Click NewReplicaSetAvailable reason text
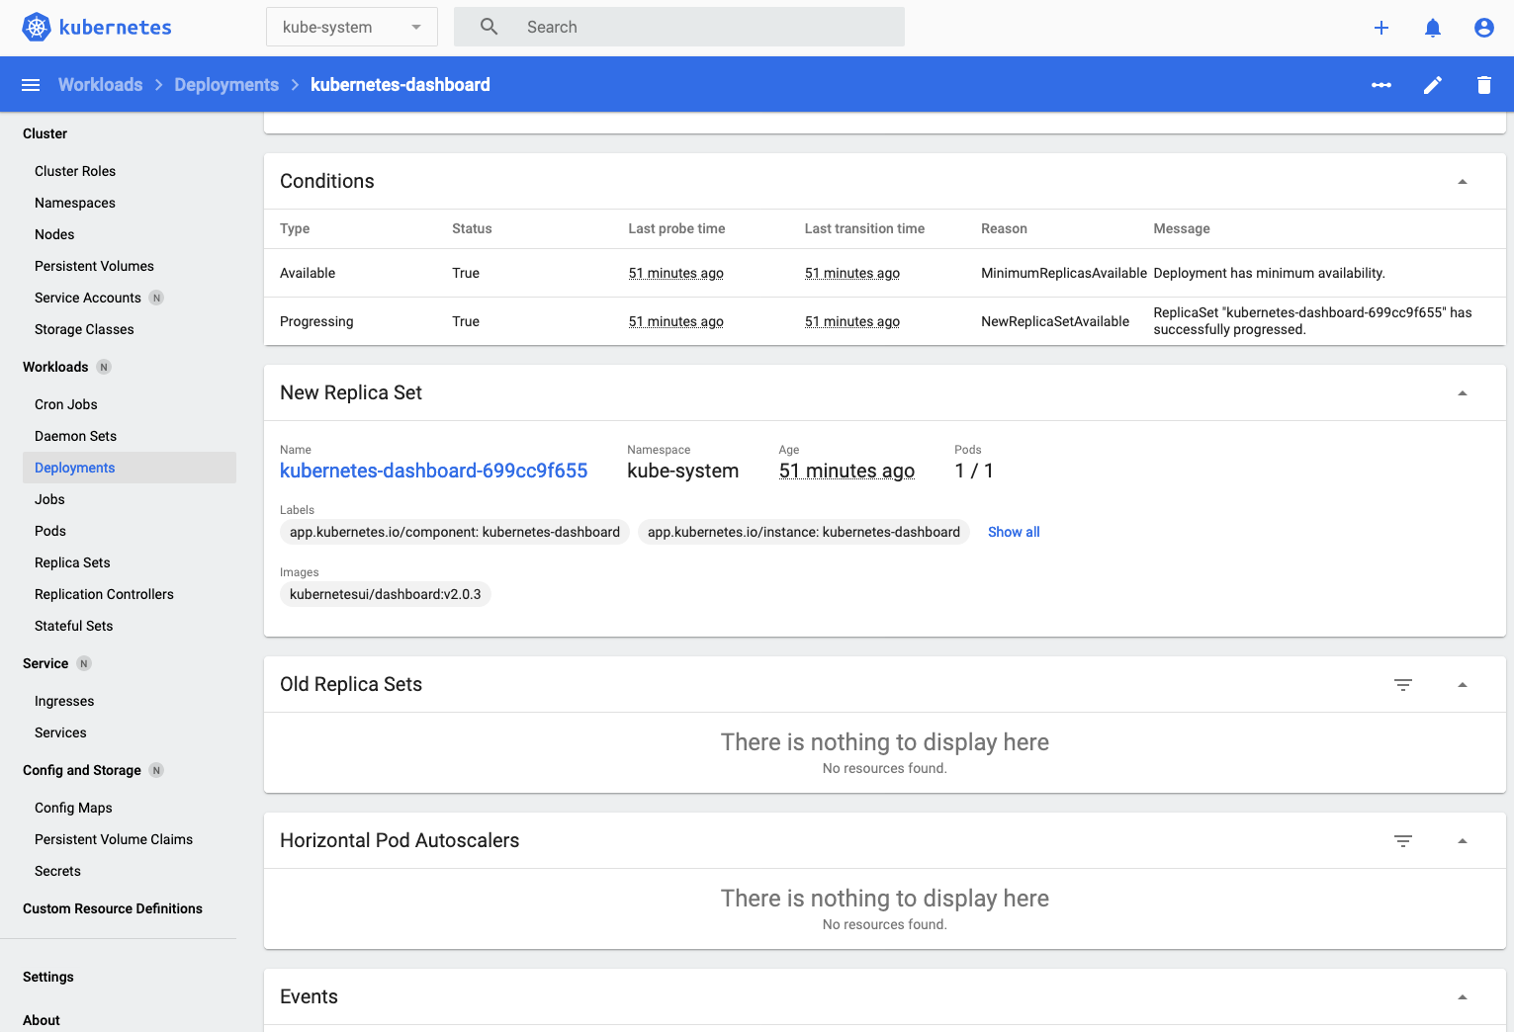The height and width of the screenshot is (1032, 1514). tap(1055, 321)
